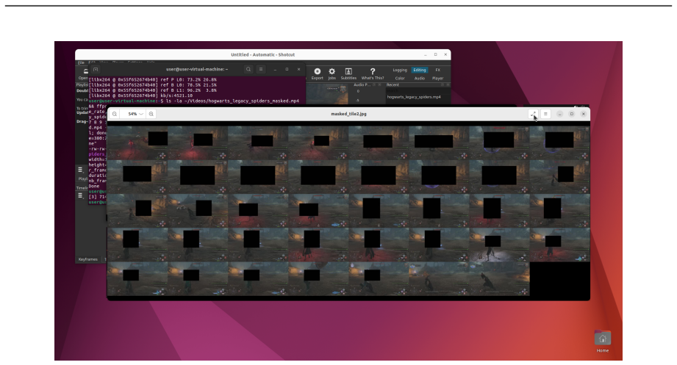Minimize the Shotcut window
This screenshot has height=365, width=677.
426,55
